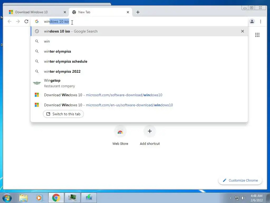Select the New Tab tab
This screenshot has width=270, height=203.
click(100, 12)
